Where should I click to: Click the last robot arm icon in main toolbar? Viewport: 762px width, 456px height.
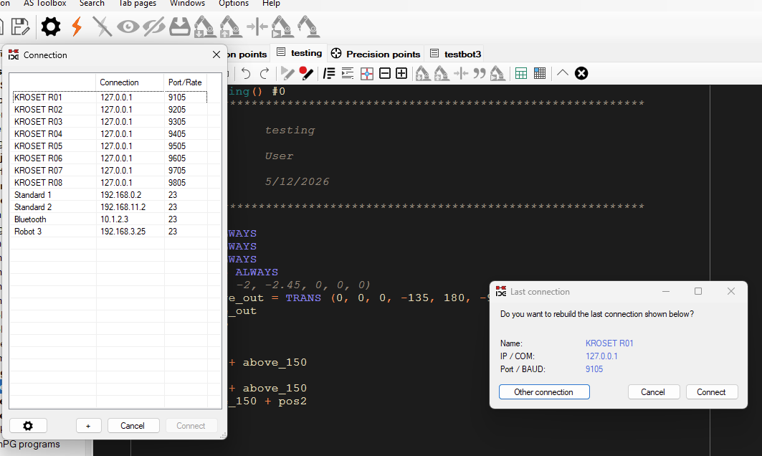coord(308,27)
